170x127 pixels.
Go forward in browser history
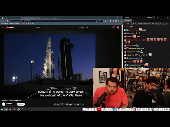(x=5, y=21)
